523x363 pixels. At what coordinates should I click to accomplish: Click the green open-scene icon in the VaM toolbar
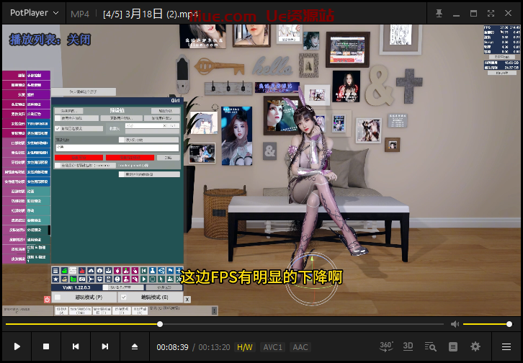pos(64,271)
